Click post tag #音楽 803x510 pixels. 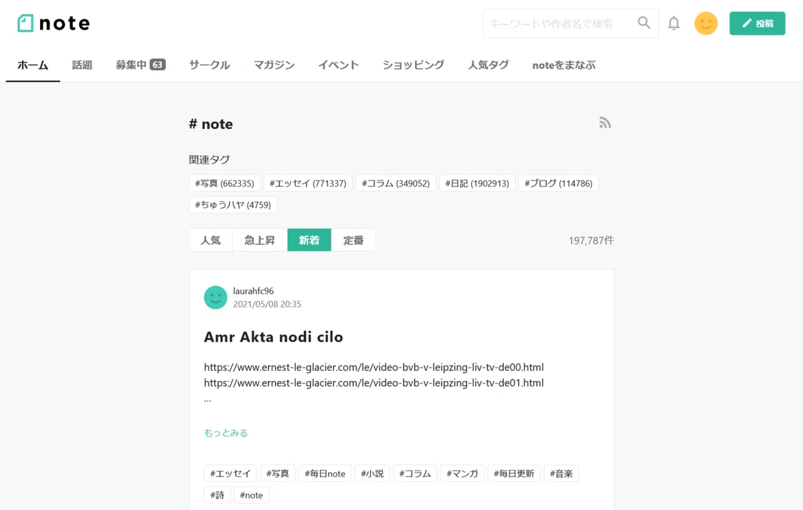[561, 473]
